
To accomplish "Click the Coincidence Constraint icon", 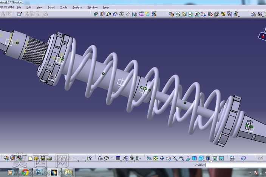I will pyautogui.click(x=96, y=14).
